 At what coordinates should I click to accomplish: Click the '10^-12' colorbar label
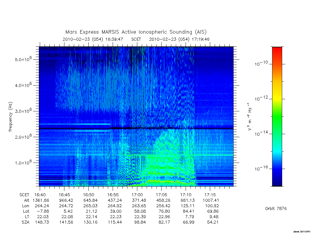261,99
